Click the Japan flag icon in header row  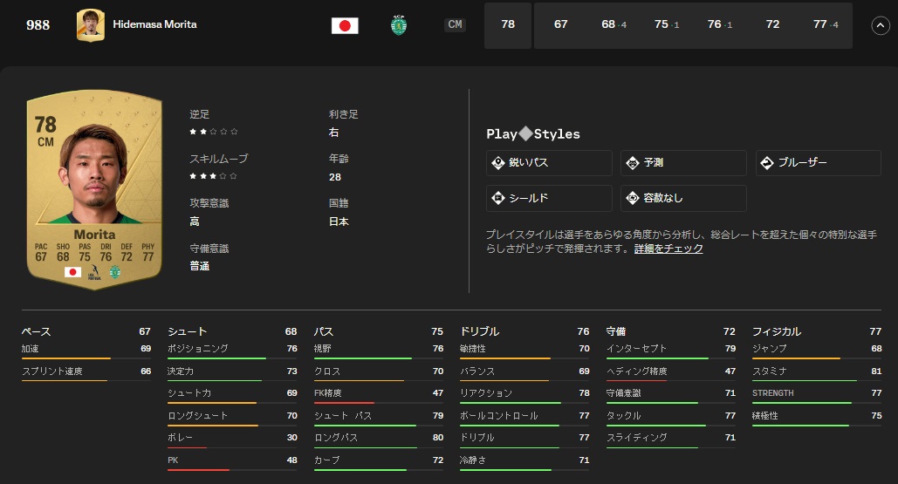[x=345, y=25]
